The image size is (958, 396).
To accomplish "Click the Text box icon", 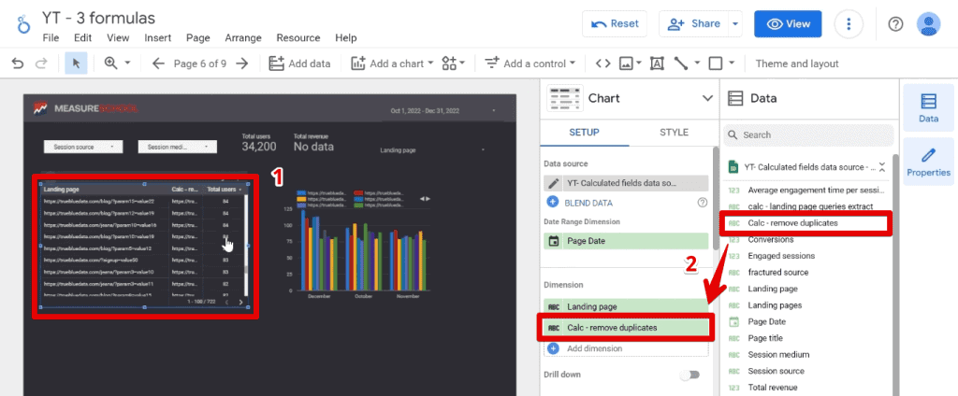I will (x=657, y=64).
